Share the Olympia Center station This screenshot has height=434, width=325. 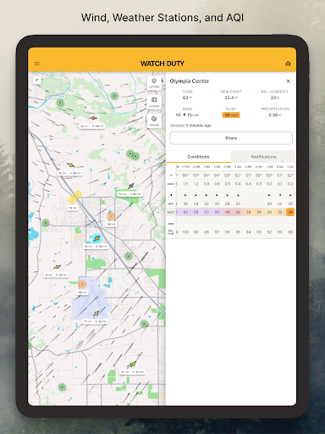[231, 138]
